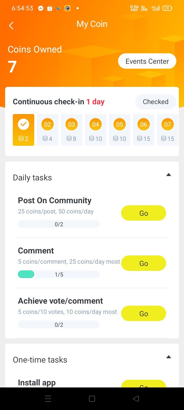Tap the Android home navigation button
The image size is (184, 410).
[92, 399]
